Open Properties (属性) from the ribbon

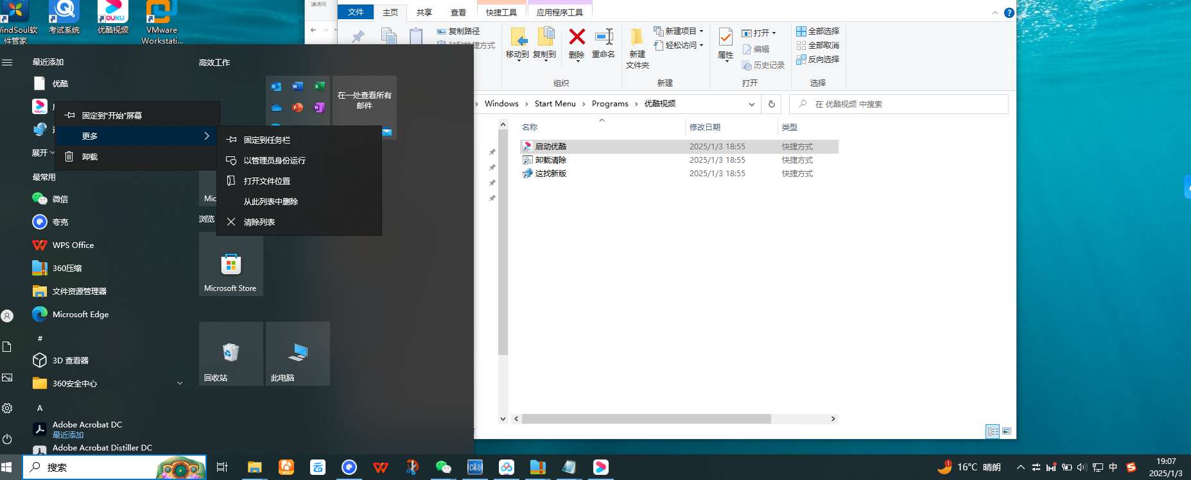pos(726,37)
